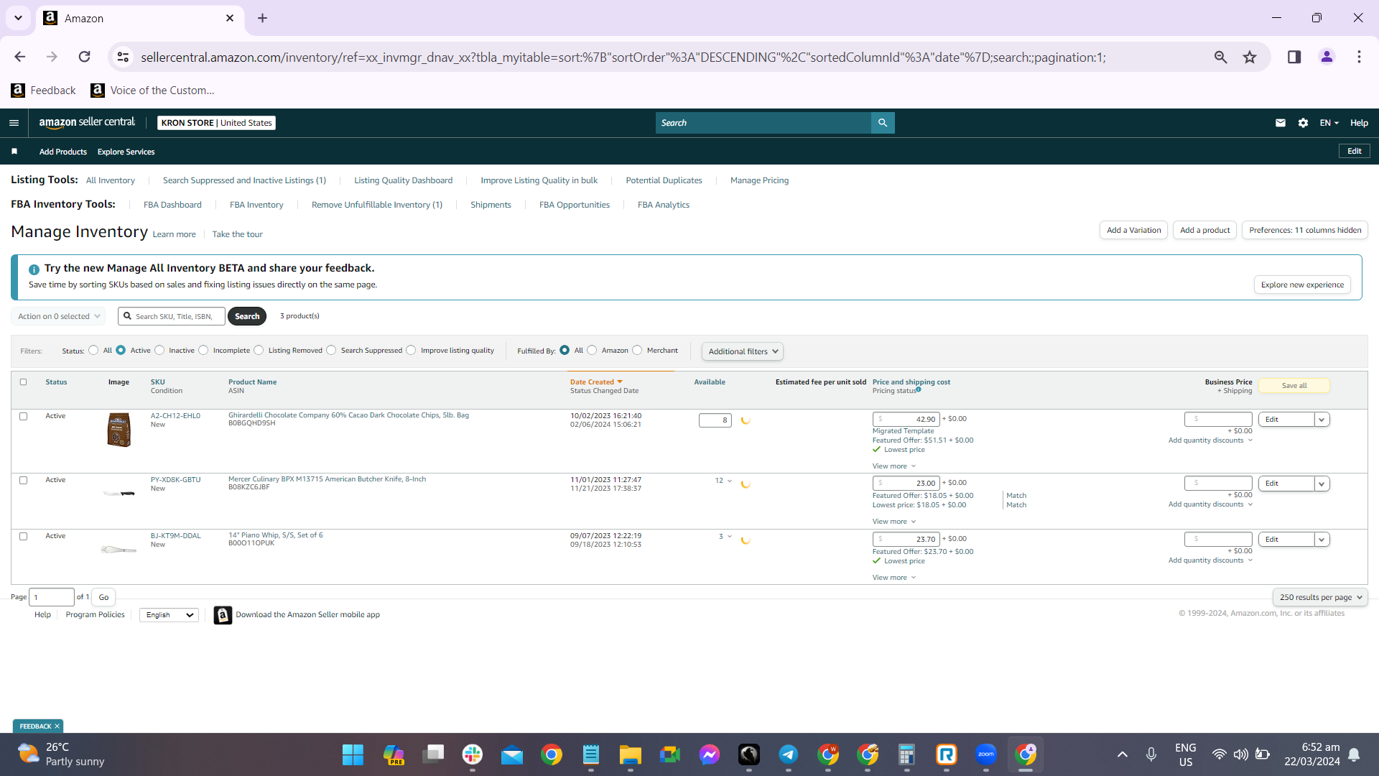Open the Edit dropdown arrow for Ghirardelli row
This screenshot has width=1379, height=776.
1322,420
